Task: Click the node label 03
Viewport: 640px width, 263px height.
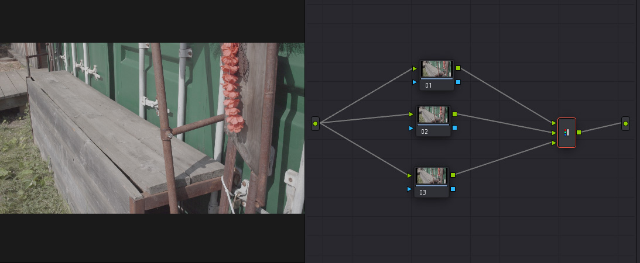Action: (x=423, y=192)
